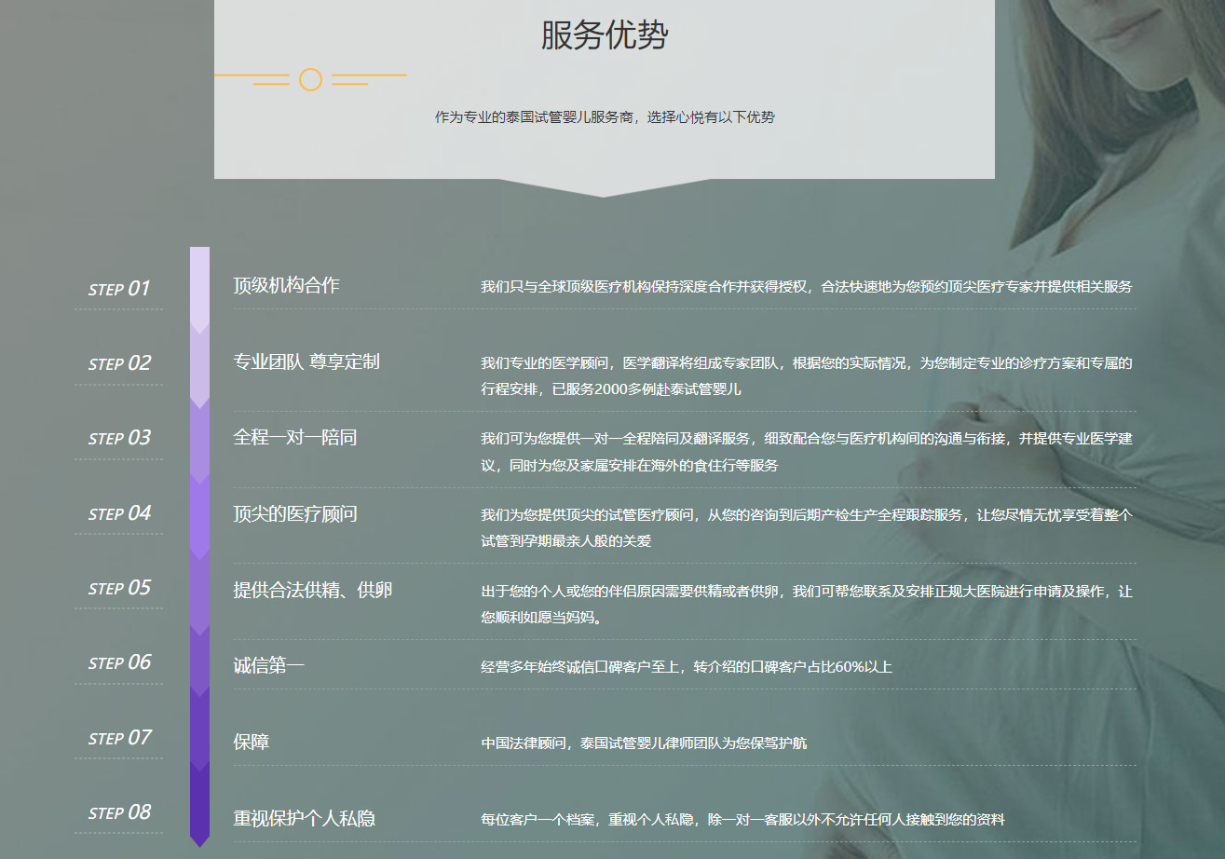Click the lightest purple timeline segment beside STEP 01

coord(199,285)
